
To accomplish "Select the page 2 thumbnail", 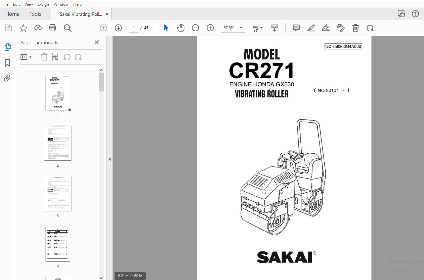I will [58, 143].
